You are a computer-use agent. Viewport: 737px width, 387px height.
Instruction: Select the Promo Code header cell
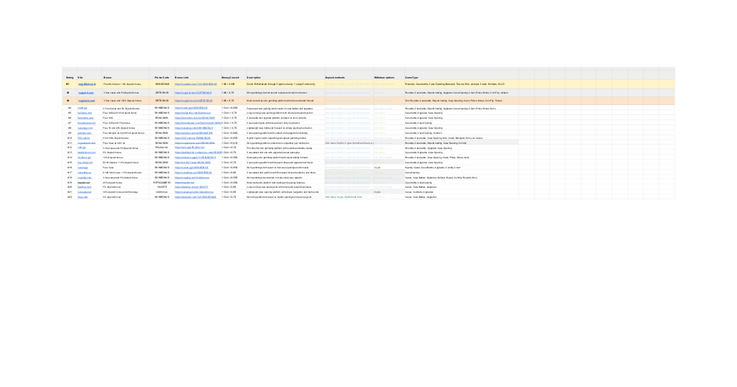[162, 77]
